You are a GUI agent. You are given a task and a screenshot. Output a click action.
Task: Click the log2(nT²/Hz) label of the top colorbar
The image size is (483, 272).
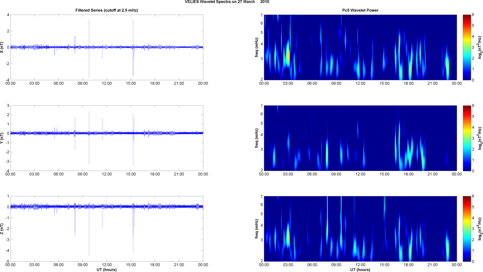480,47
